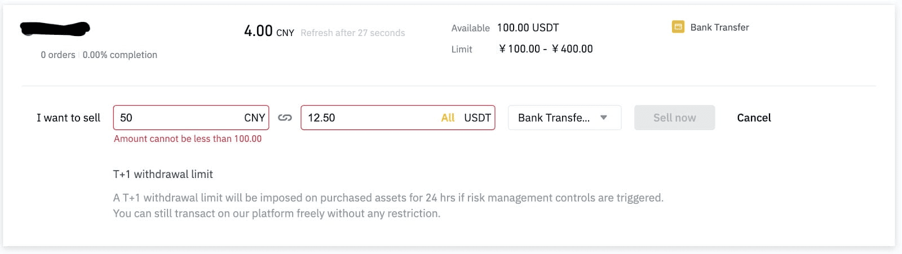Viewport: 902px width, 254px height.
Task: Select All available USDT
Action: 448,118
